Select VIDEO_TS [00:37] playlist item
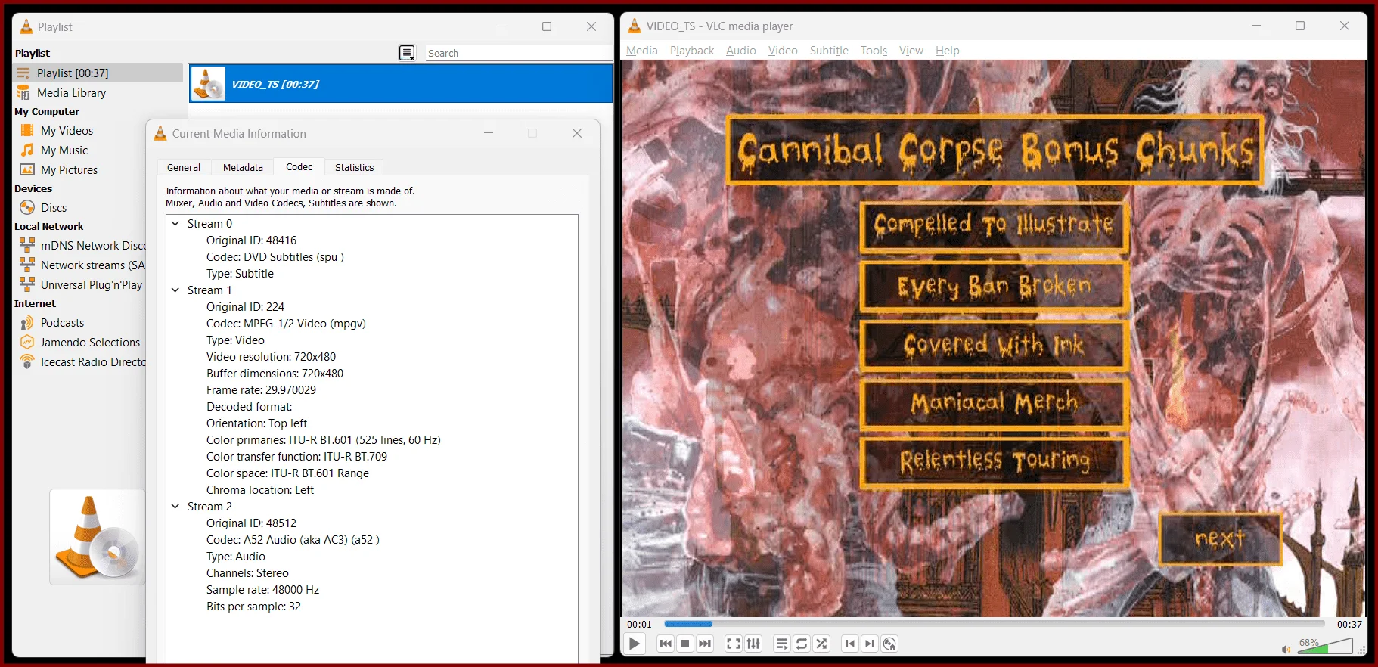The height and width of the screenshot is (667, 1378). 401,84
